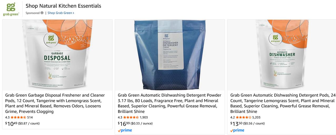Open the Garbage Disposal pods product image
This screenshot has height=135, width=336.
point(57,55)
